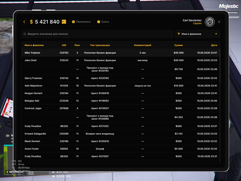Click the Арест #235516 transaction
241x181 pixels.
pos(100,141)
